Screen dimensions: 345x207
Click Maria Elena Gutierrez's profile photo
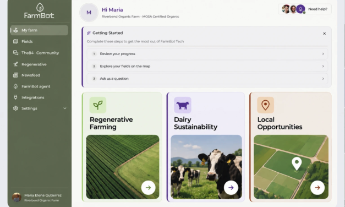pyautogui.click(x=17, y=197)
